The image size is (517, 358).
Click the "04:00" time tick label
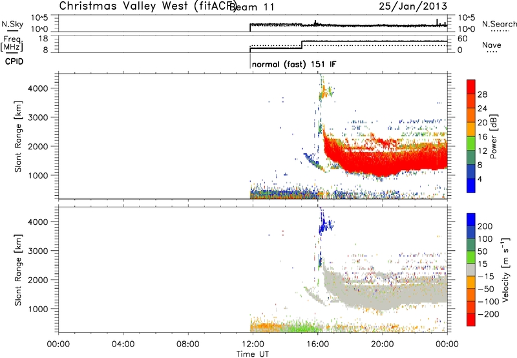coord(123,344)
